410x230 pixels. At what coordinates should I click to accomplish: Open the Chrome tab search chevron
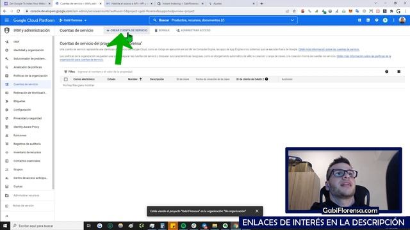pos(375,3)
